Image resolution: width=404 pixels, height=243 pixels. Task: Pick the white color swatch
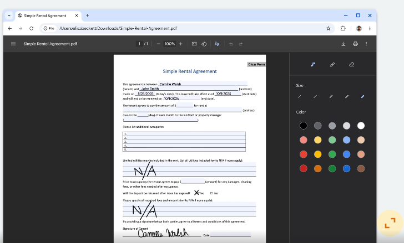(x=361, y=126)
